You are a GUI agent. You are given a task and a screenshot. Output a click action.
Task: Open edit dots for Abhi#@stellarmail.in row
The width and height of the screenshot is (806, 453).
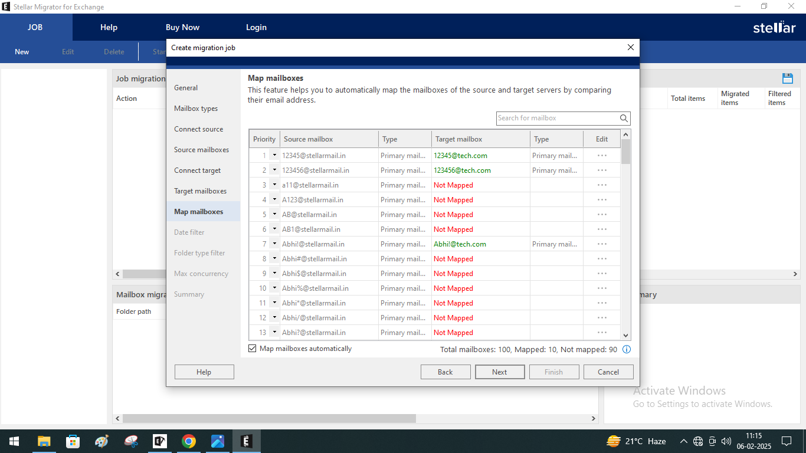point(602,259)
